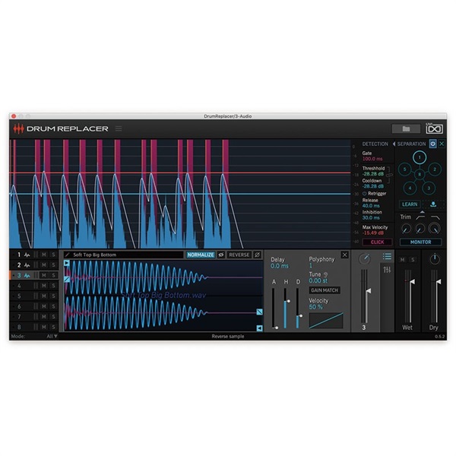Image resolution: width=456 pixels, height=456 pixels.
Task: Select separation node 2
Action: point(434,169)
